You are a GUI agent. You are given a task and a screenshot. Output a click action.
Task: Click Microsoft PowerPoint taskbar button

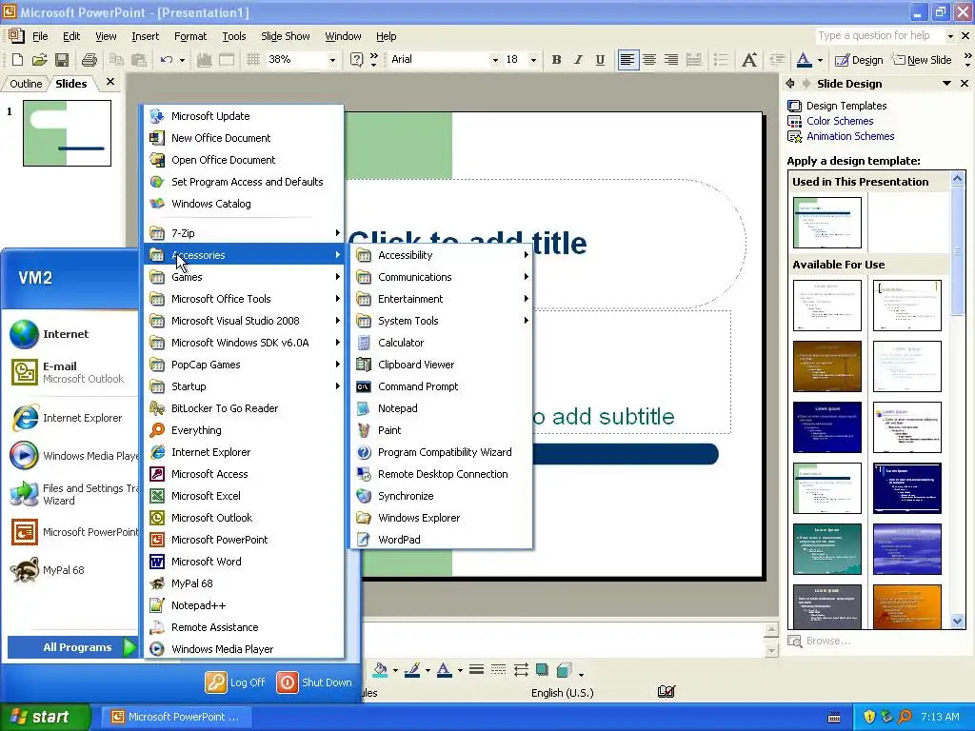click(177, 717)
